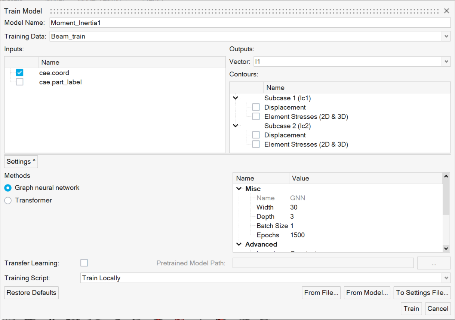Viewport: 455px width, 320px height.
Task: Enable Transfer Learning
Action: point(84,263)
